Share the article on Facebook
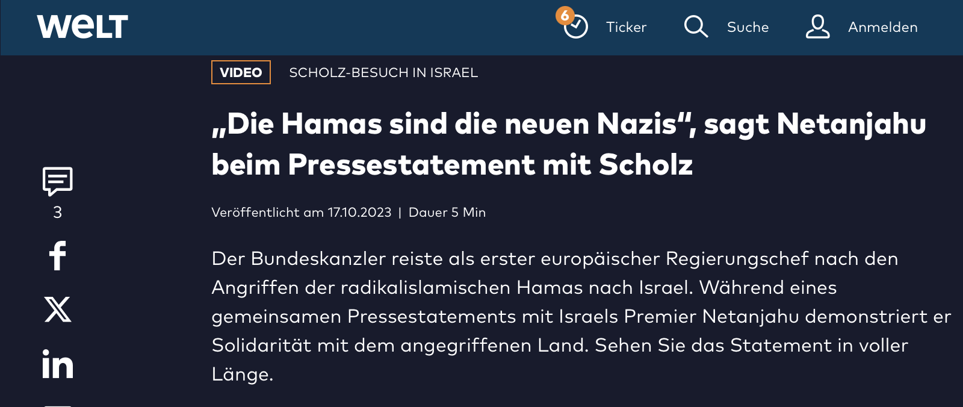963x407 pixels. 58,256
